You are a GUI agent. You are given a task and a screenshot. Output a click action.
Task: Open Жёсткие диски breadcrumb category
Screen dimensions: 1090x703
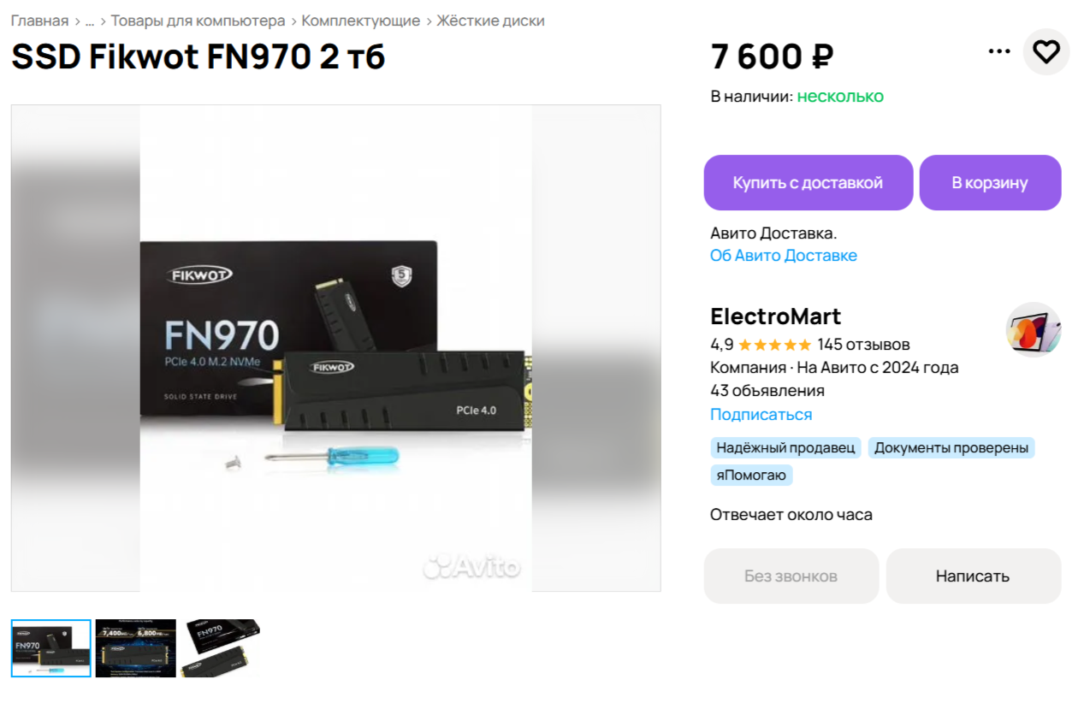coord(491,21)
